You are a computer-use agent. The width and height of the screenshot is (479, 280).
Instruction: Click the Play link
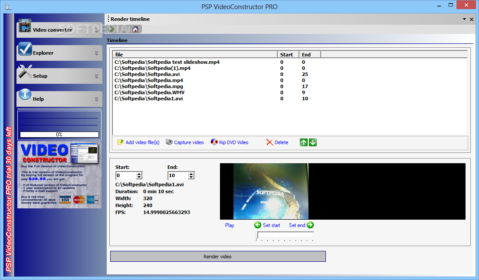point(230,225)
